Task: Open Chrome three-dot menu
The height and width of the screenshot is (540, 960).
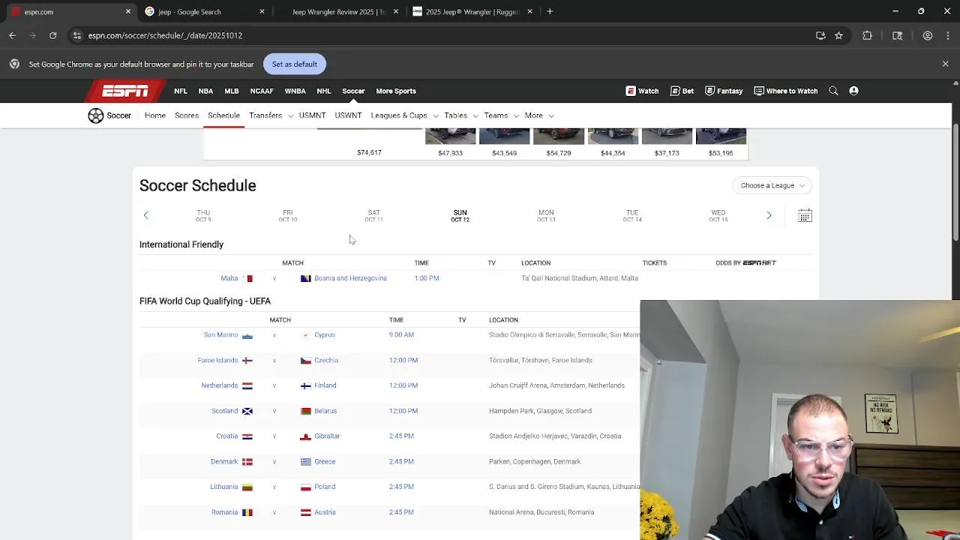Action: point(947,35)
